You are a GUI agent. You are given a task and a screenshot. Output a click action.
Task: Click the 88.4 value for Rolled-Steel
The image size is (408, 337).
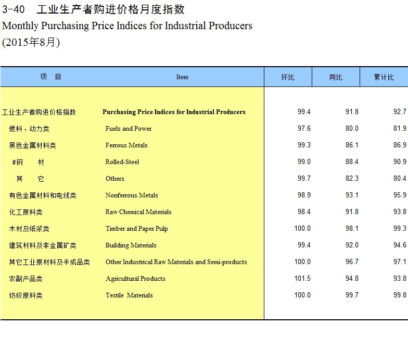pos(352,161)
